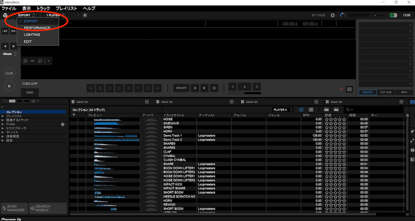Image resolution: width=415 pixels, height=221 pixels.
Task: Select Demo Track 1 row
Action: [237, 136]
